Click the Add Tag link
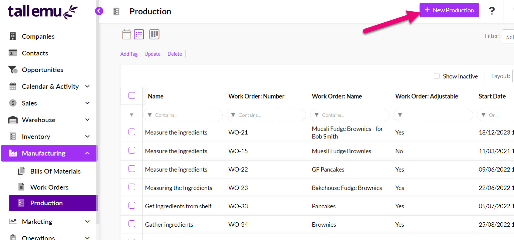Image resolution: width=514 pixels, height=240 pixels. tap(129, 54)
